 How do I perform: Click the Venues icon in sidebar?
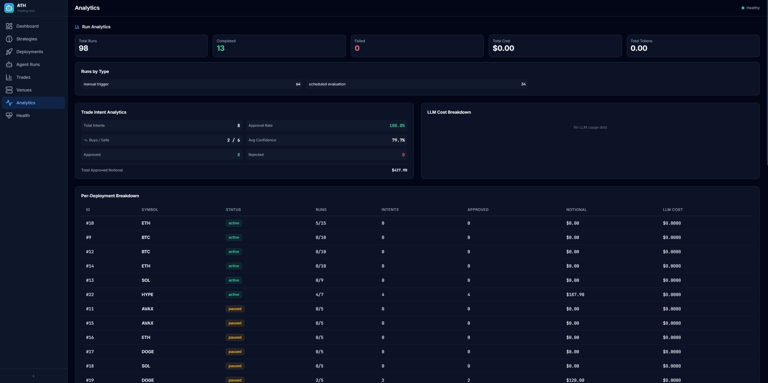point(9,90)
